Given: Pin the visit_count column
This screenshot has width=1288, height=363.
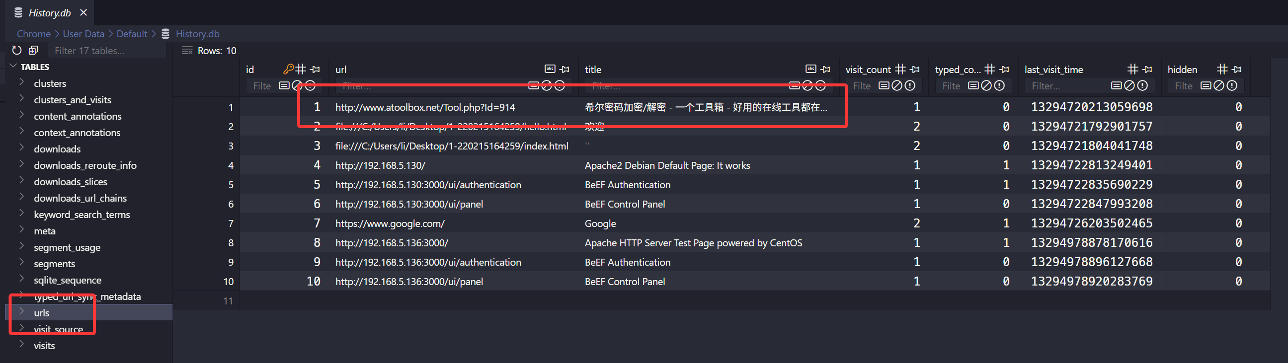Looking at the screenshot, I should (x=915, y=69).
